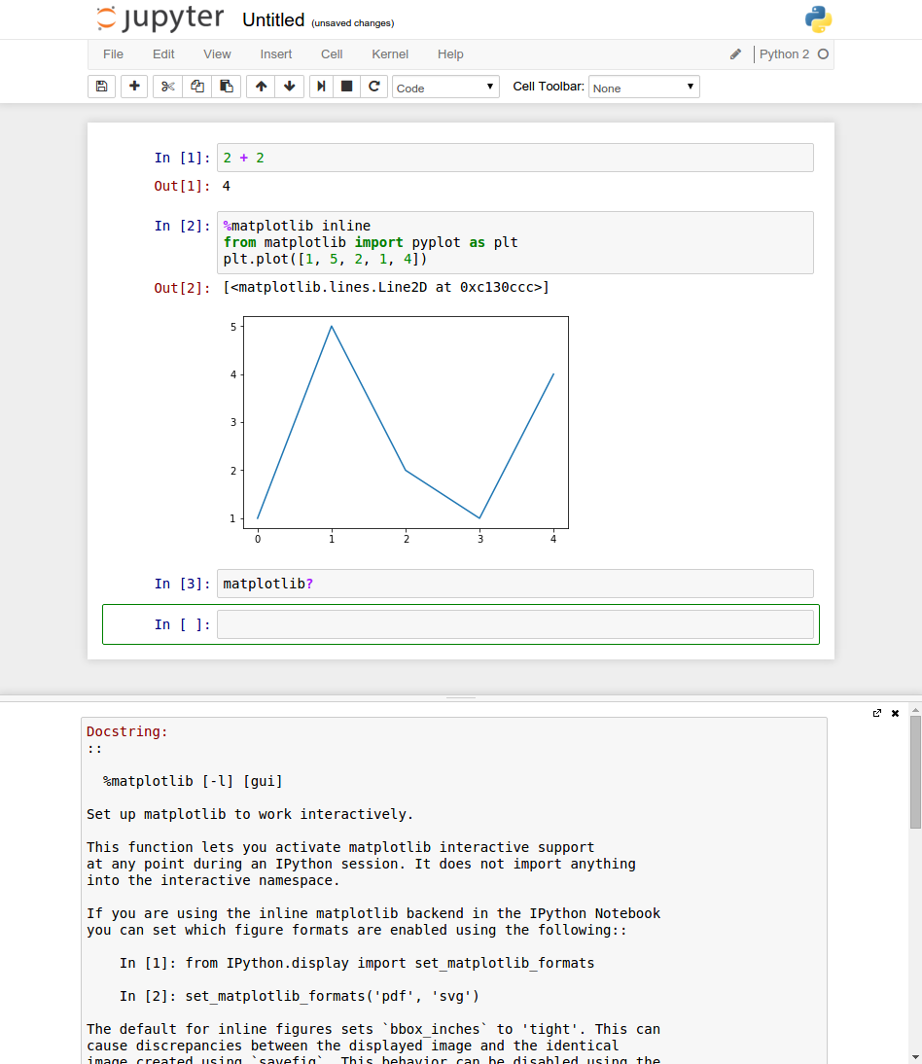
Task: Open the Insert menu
Action: click(x=276, y=54)
